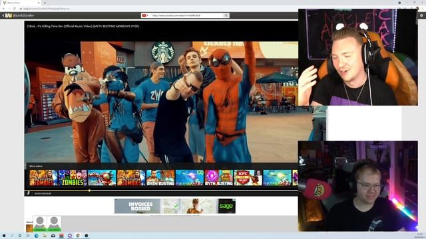Open the pink-circle Myth Busting thumbnail

(x=219, y=178)
